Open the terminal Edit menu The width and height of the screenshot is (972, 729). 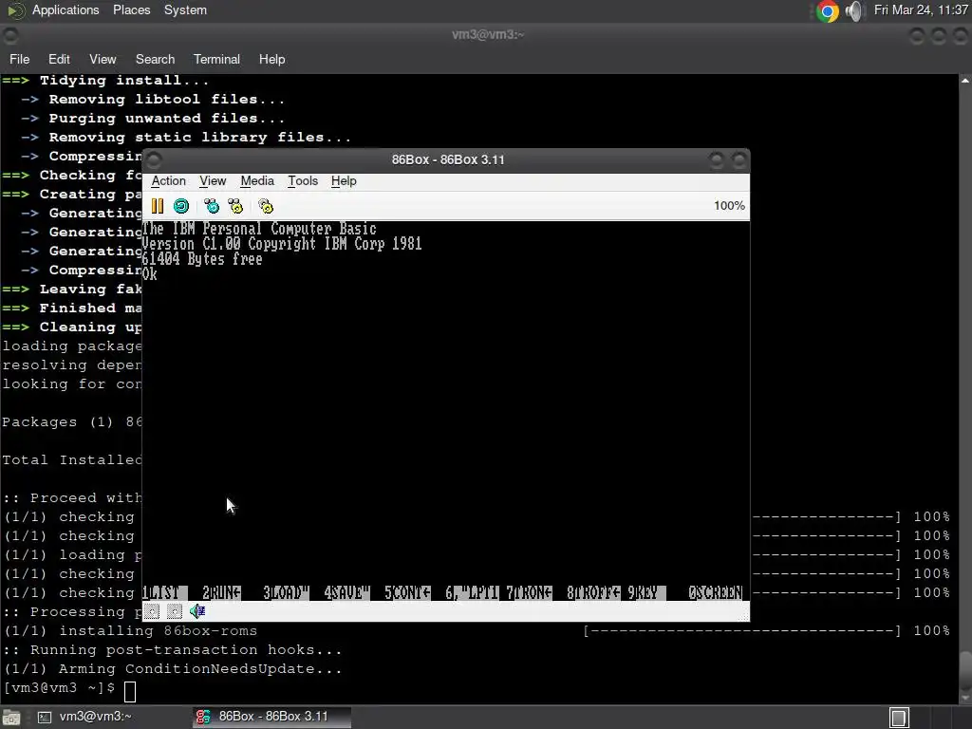59,60
